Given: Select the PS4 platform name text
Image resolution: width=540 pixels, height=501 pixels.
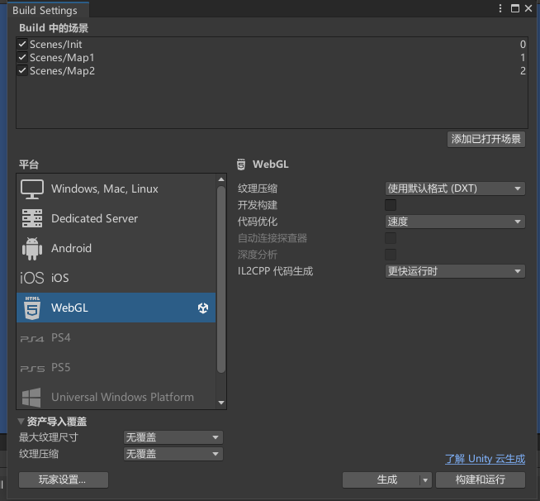Looking at the screenshot, I should pos(60,337).
